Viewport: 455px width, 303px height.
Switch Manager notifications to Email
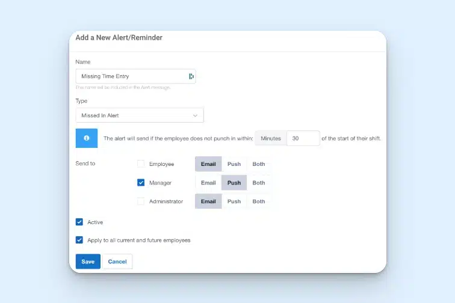point(208,183)
